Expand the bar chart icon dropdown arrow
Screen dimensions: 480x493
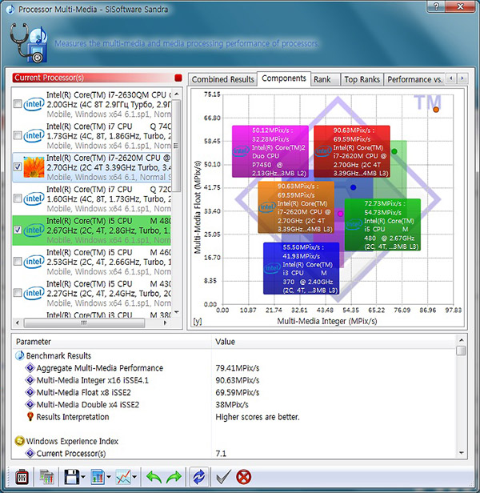(109, 477)
